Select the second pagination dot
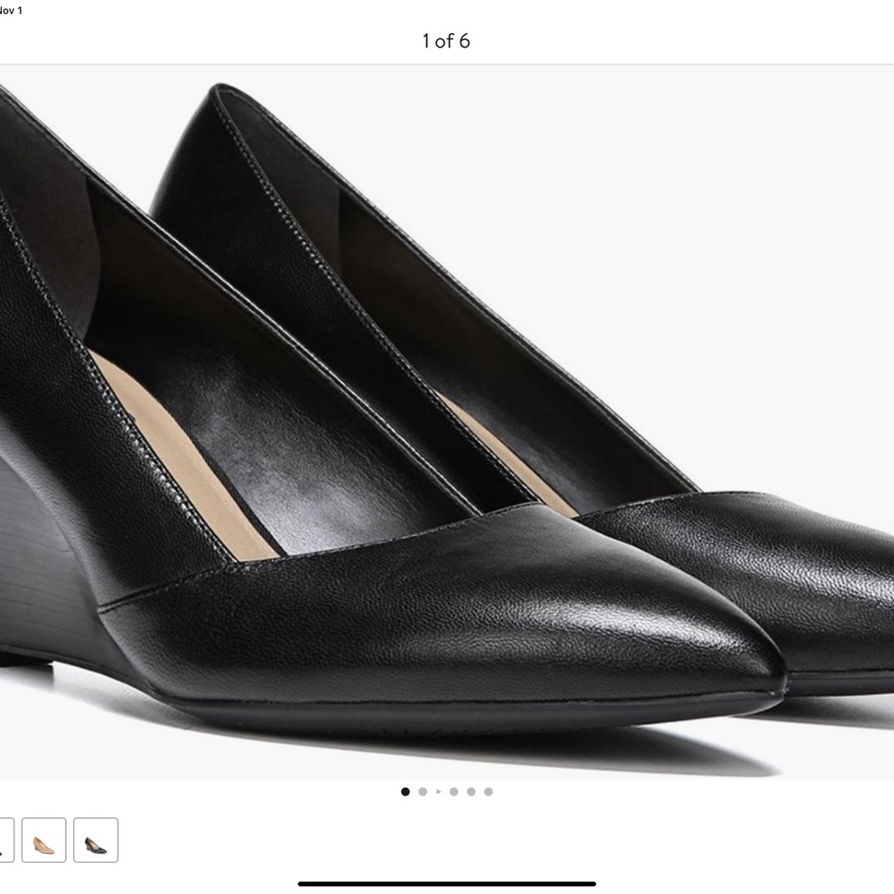 (423, 791)
